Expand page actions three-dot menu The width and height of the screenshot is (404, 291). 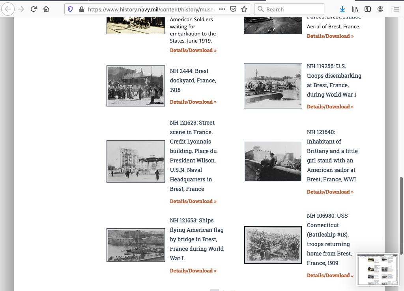coord(222,9)
